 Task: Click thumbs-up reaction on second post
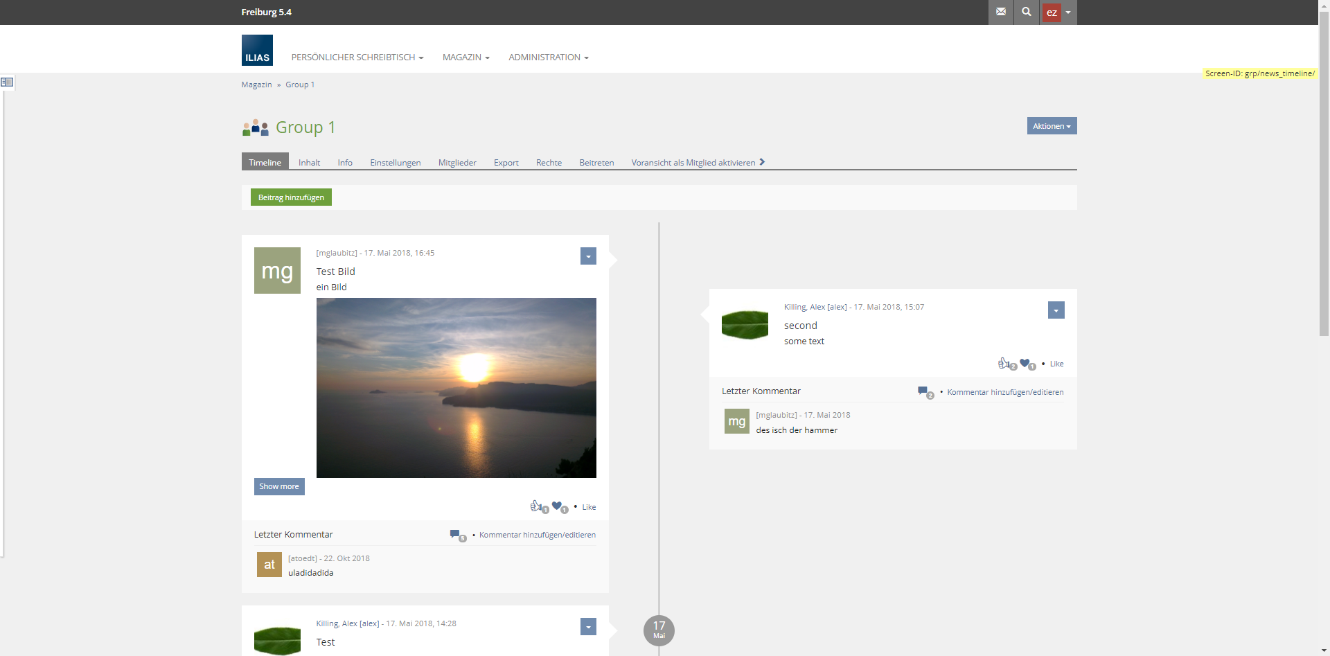(1004, 363)
